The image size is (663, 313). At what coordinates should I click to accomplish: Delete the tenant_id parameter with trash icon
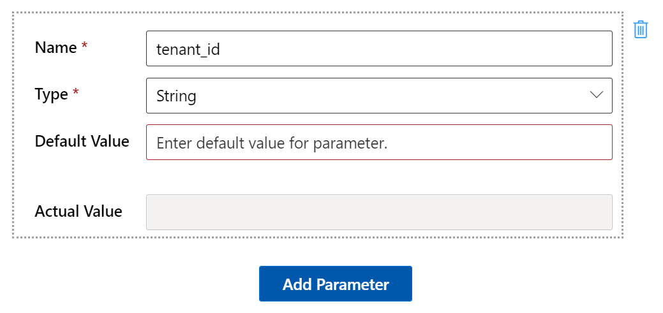[x=641, y=29]
